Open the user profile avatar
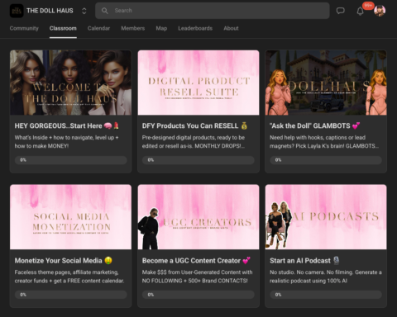Screen dimensions: 397x317 (380, 11)
